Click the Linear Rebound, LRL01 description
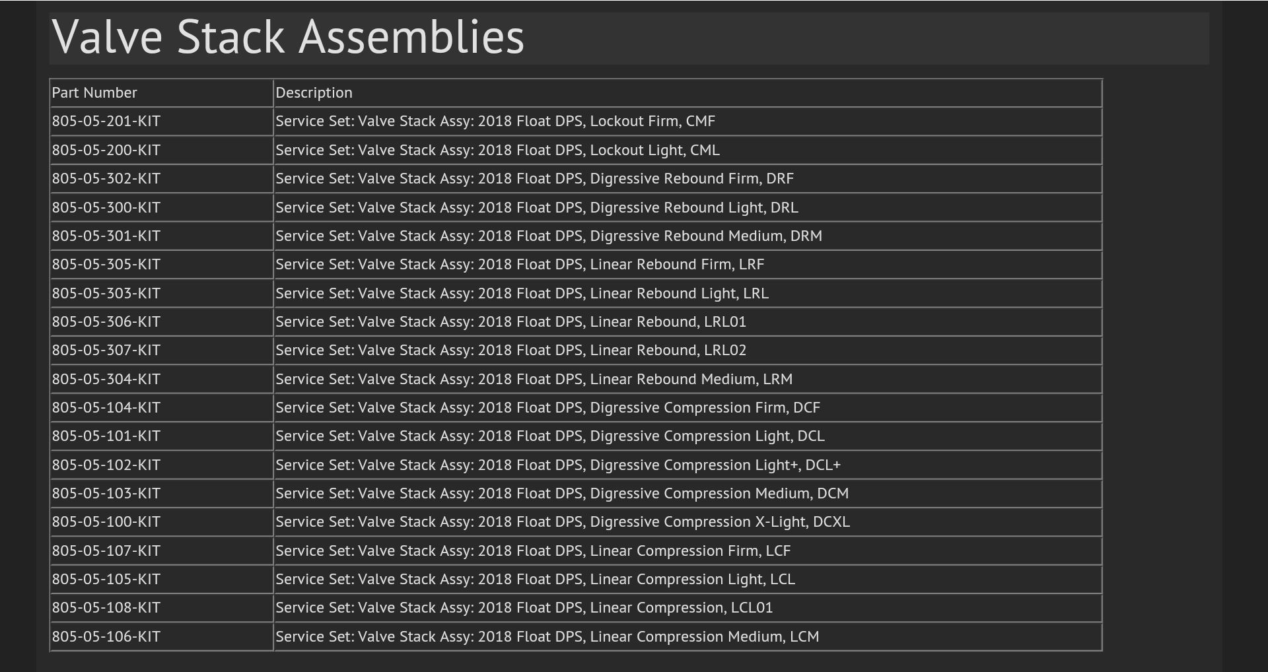The image size is (1268, 672). click(511, 322)
